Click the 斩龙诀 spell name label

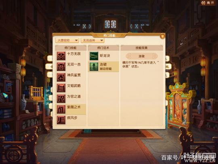105,55
